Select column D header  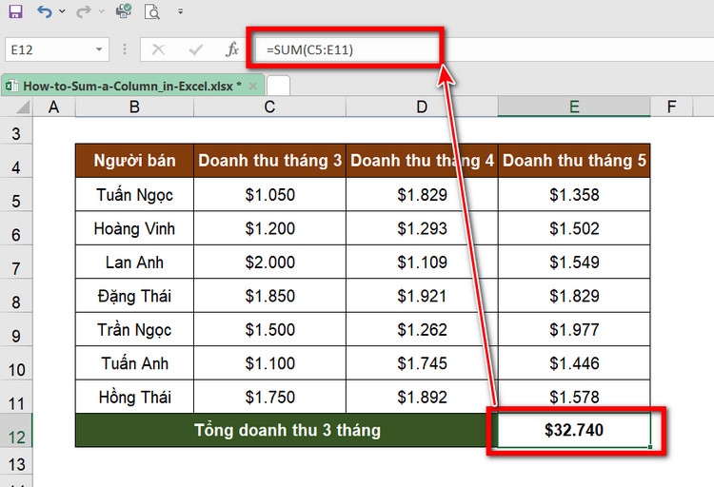click(422, 107)
